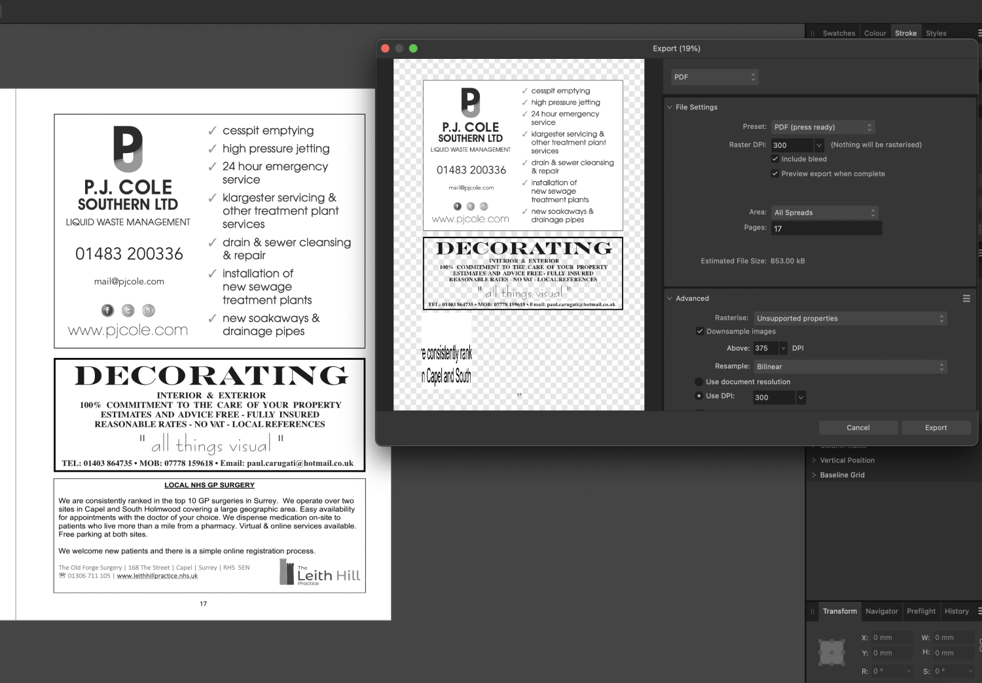Click the Transform panel collapse grip icon
Screen dimensions: 982x683
point(812,612)
